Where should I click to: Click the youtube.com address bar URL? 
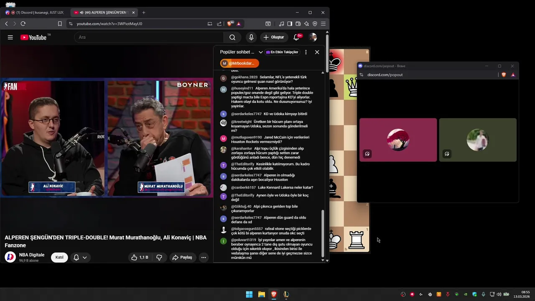(x=110, y=24)
